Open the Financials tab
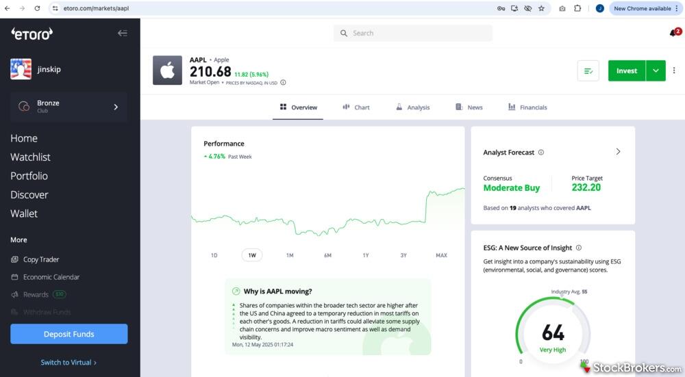 point(527,107)
